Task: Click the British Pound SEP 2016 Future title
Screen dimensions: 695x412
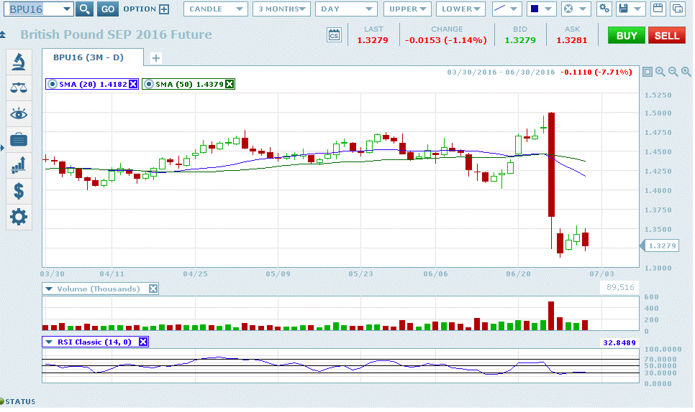Action: (x=116, y=34)
